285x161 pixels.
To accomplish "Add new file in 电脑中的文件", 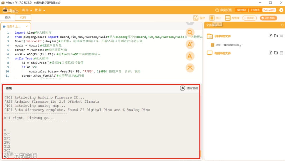I will click(270, 53).
